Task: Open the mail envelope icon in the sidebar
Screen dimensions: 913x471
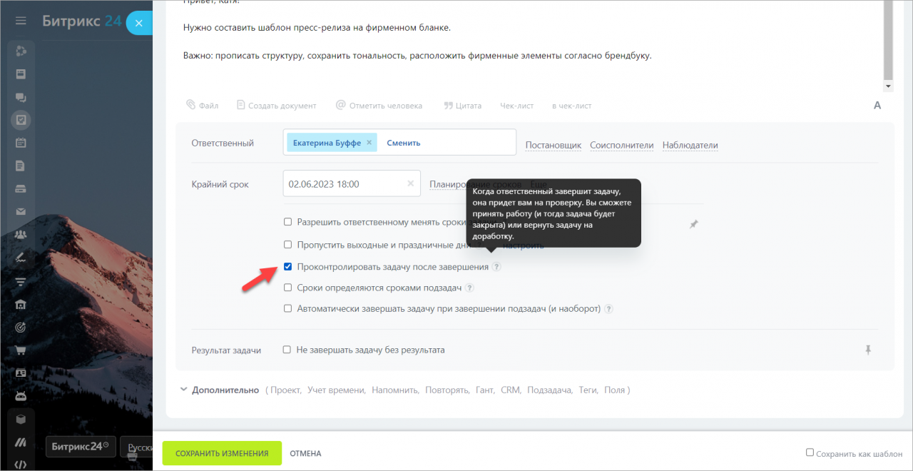Action: (21, 211)
